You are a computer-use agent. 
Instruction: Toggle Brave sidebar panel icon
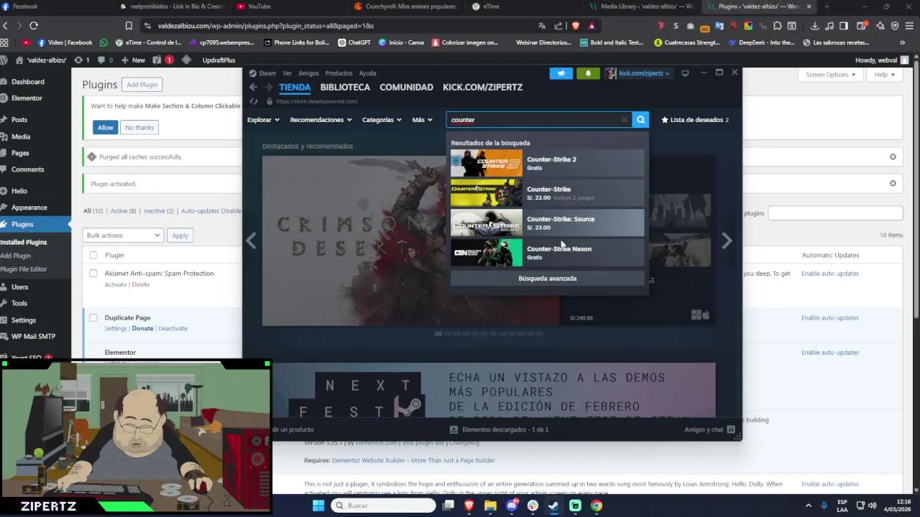845,26
